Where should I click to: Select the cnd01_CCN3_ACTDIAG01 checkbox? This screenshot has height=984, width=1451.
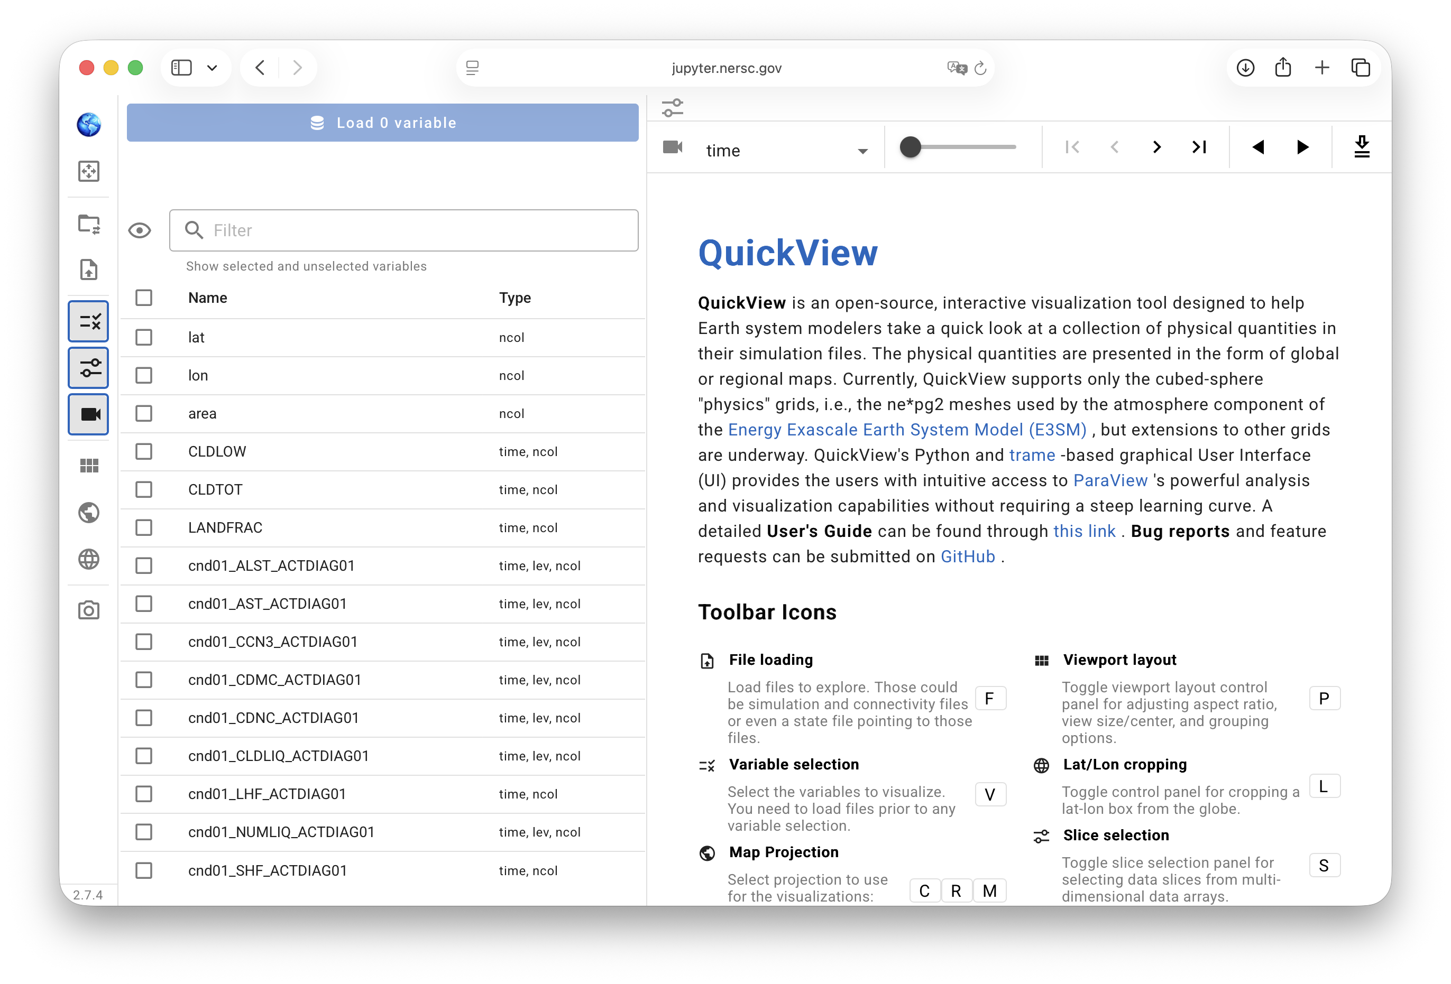[144, 642]
